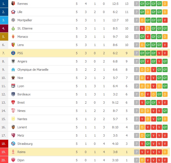Select the Reims team name
The width and height of the screenshot is (171, 163).
click(x=22, y=152)
